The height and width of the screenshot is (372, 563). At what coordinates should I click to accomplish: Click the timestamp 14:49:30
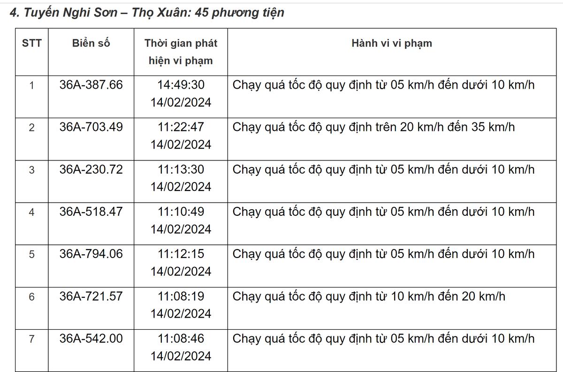[181, 85]
